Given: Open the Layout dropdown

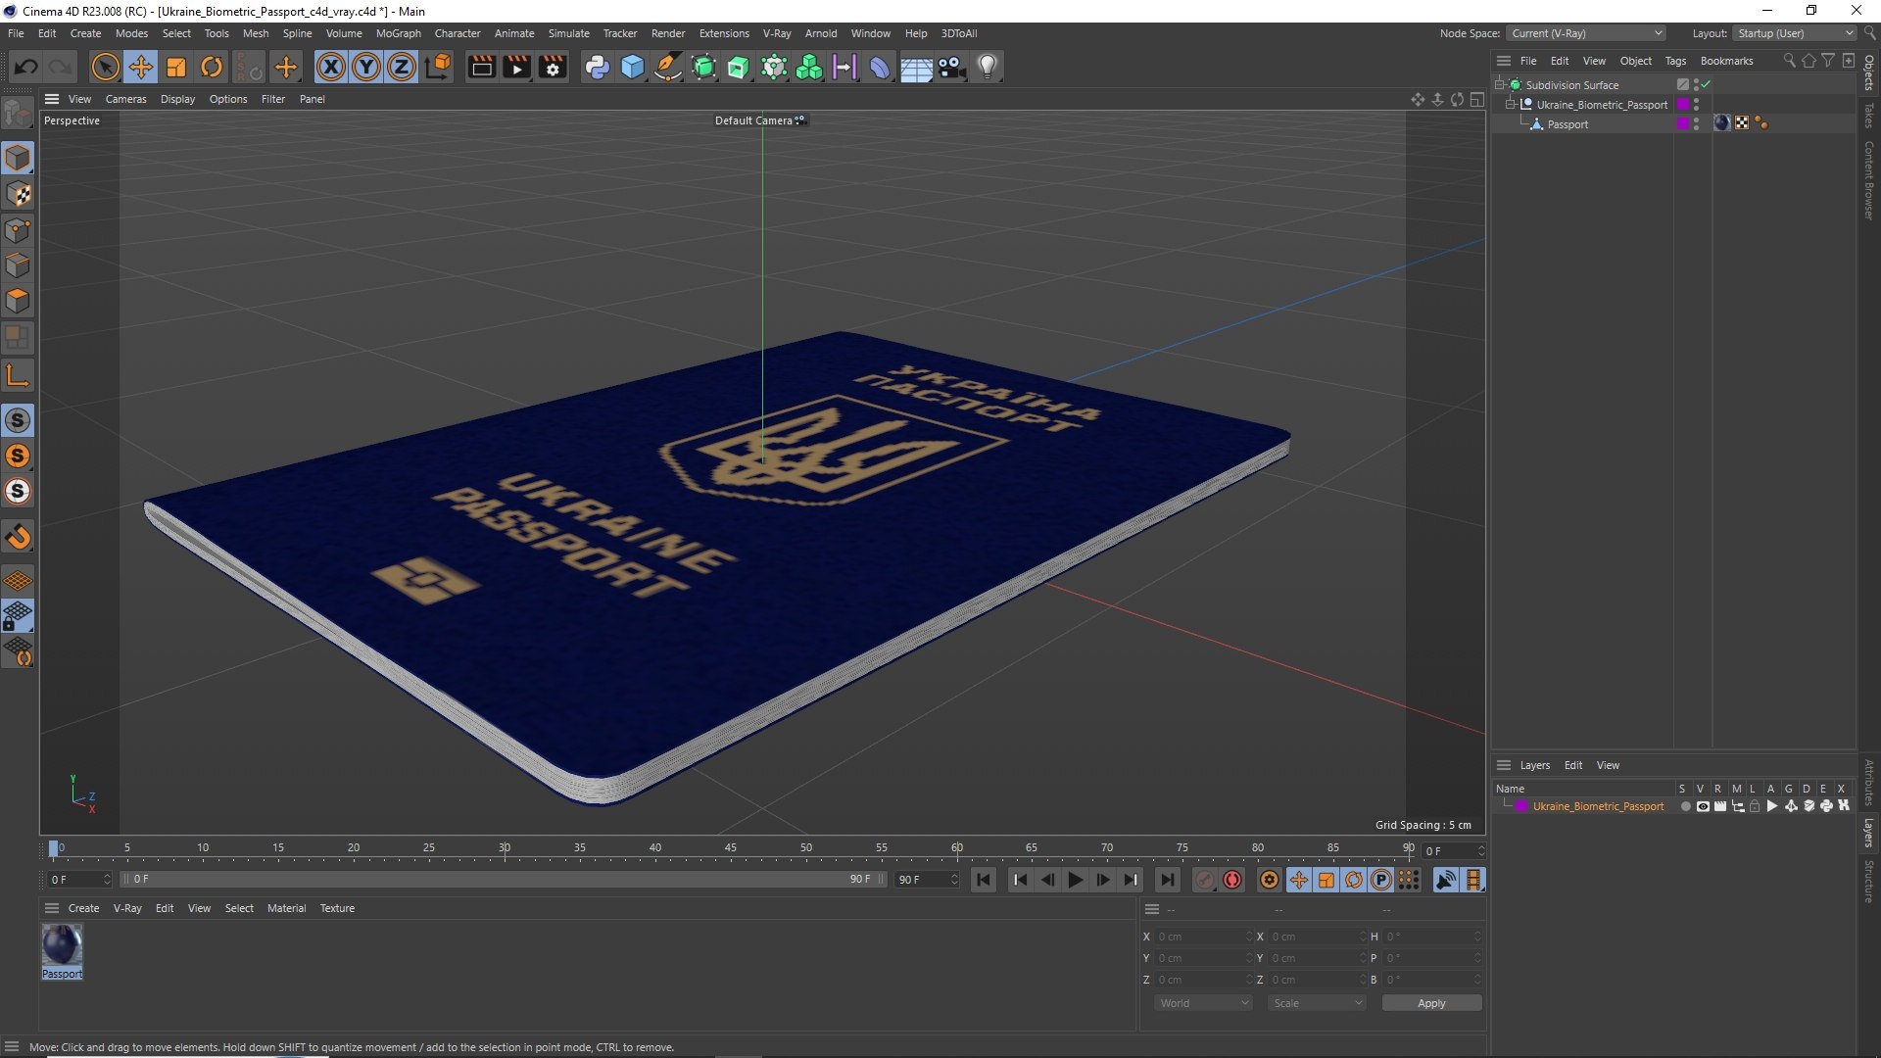Looking at the screenshot, I should tap(1795, 33).
